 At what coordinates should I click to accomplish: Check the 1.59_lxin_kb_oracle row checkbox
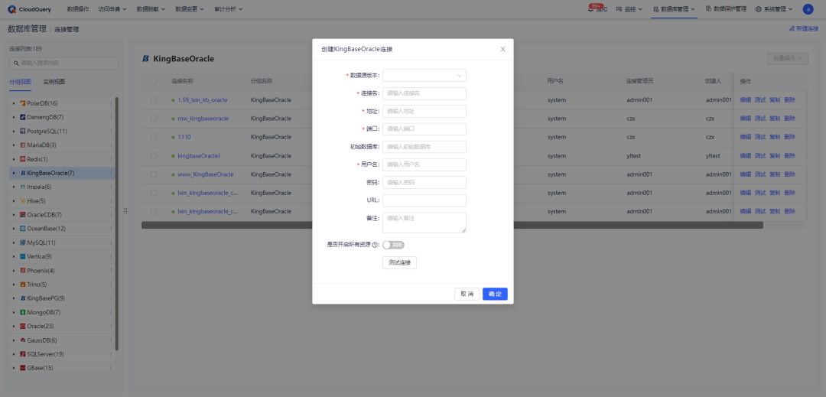(x=154, y=99)
